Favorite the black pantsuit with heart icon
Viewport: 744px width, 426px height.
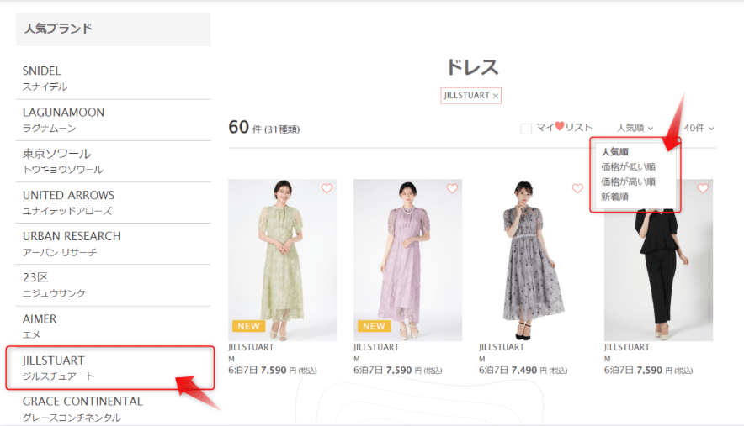(703, 188)
